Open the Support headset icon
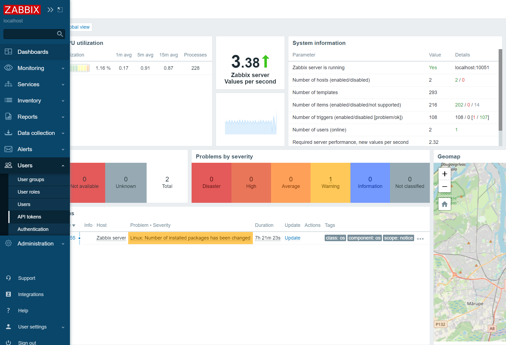This screenshot has width=506, height=345. 8,278
